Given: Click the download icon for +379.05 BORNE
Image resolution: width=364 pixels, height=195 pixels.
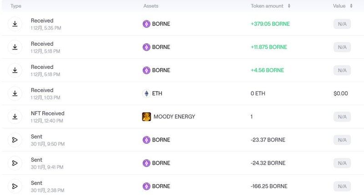Looking at the screenshot, I should coord(15,24).
